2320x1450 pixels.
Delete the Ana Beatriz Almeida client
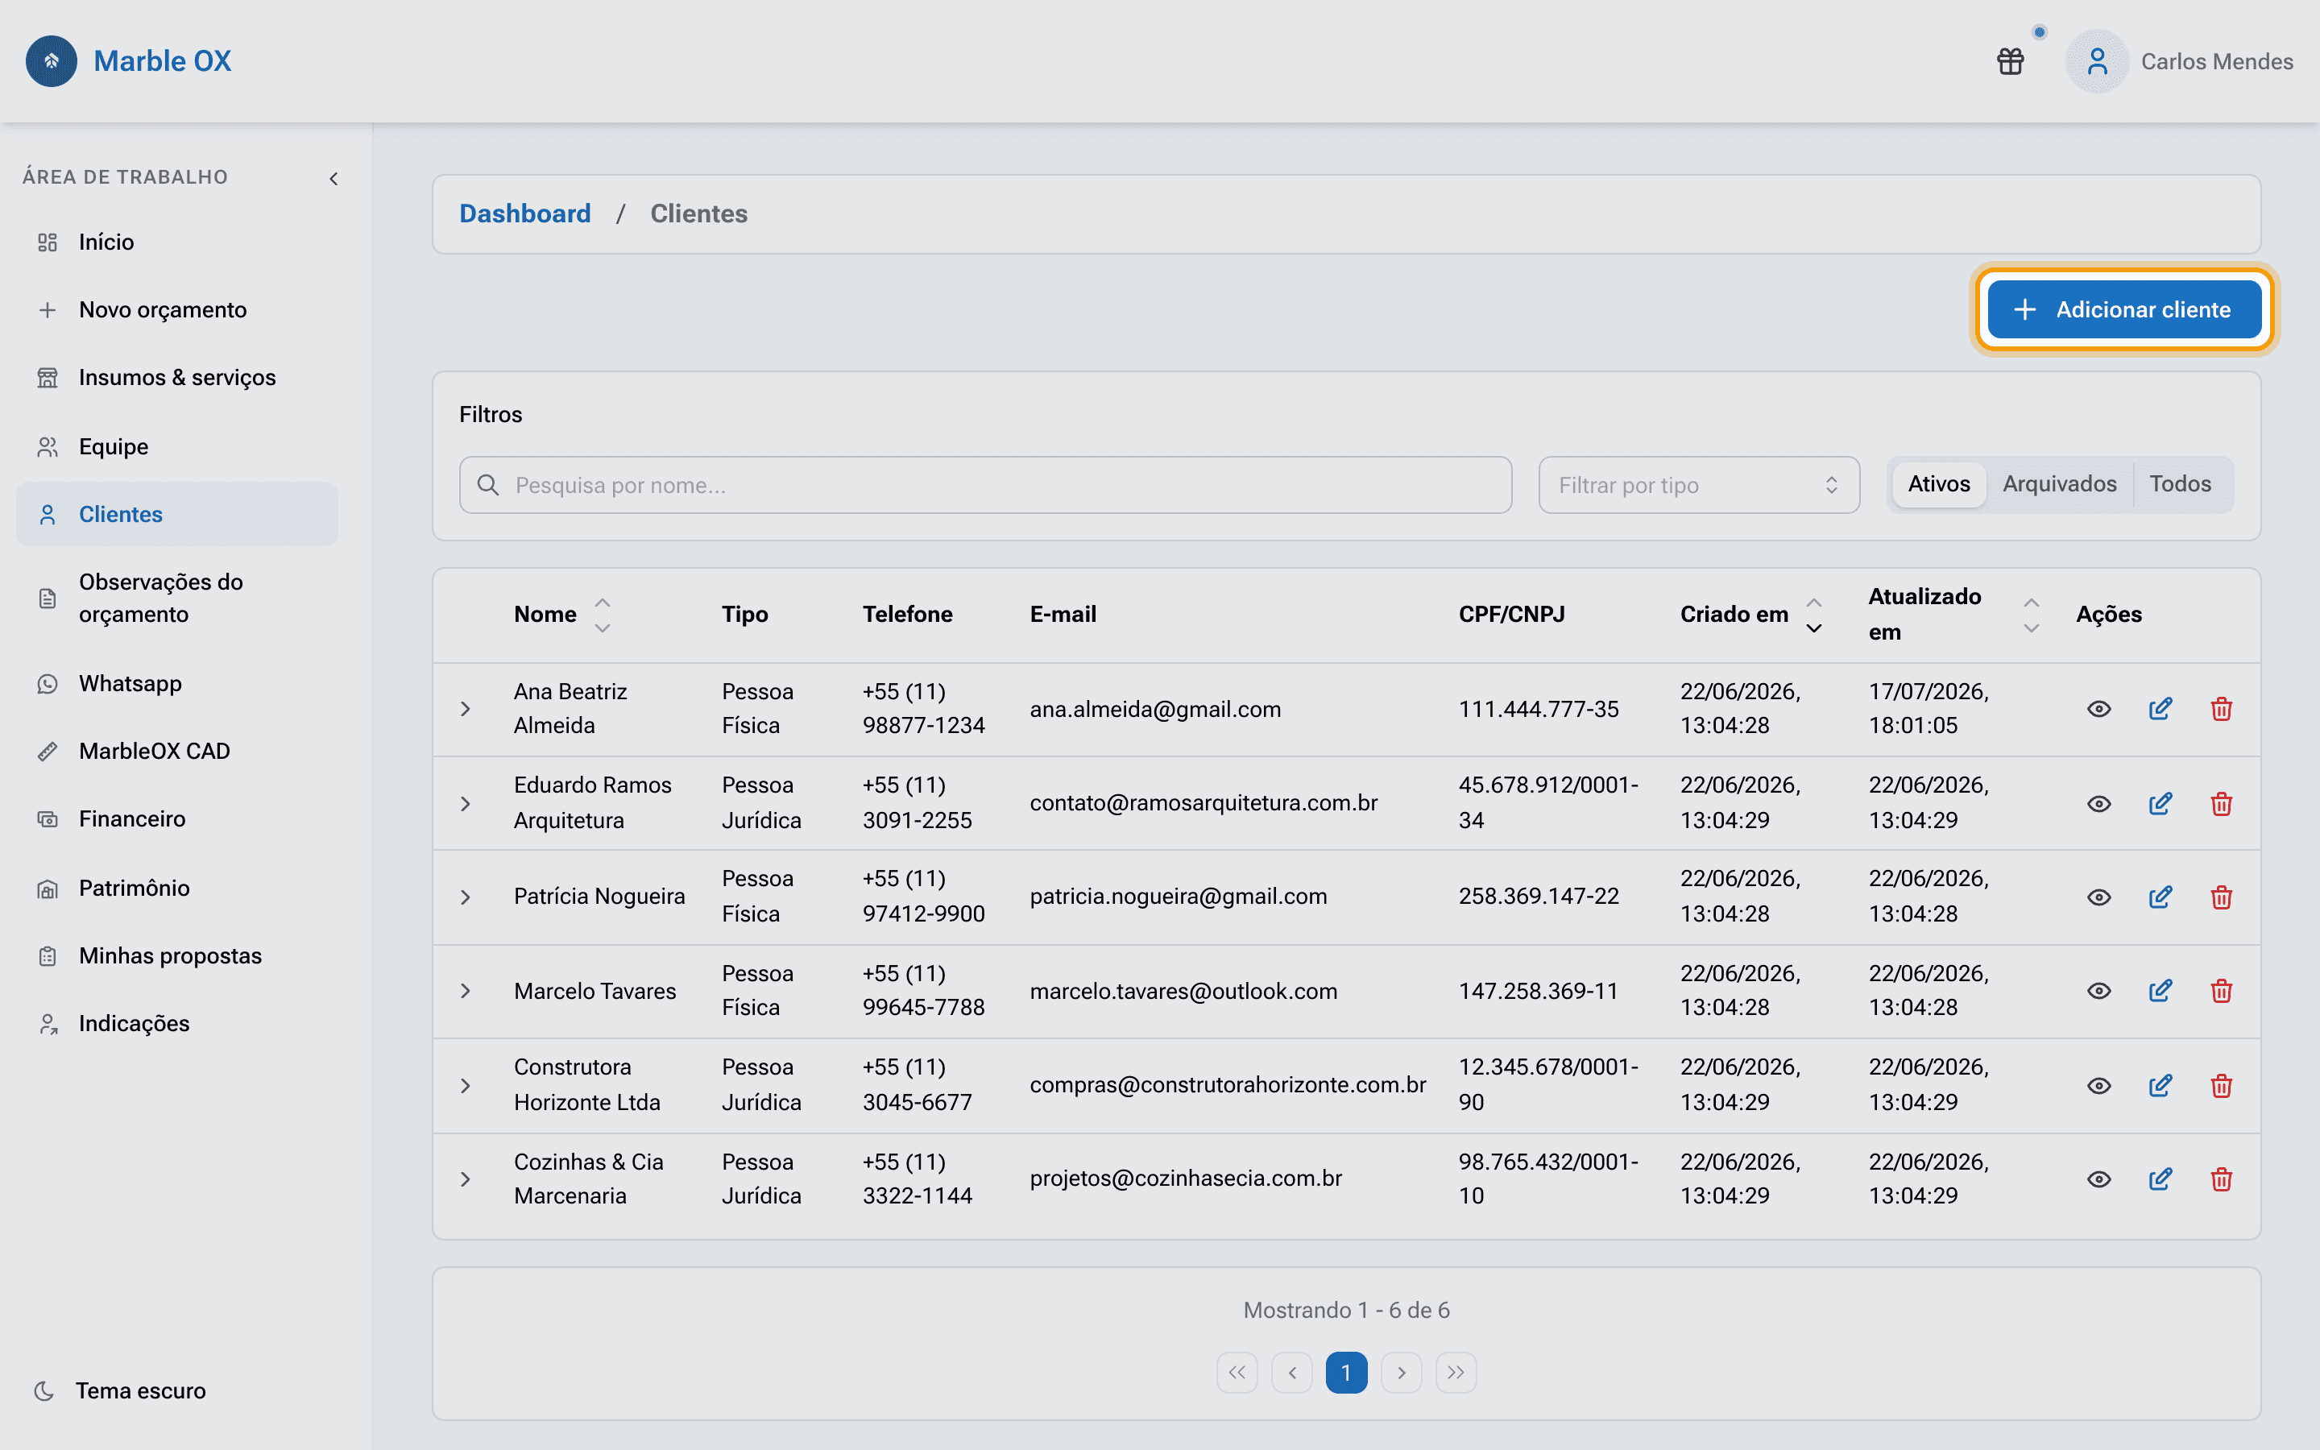(2221, 709)
